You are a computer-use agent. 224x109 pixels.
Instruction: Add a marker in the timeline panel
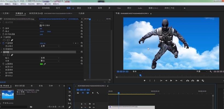[x=93, y=93]
